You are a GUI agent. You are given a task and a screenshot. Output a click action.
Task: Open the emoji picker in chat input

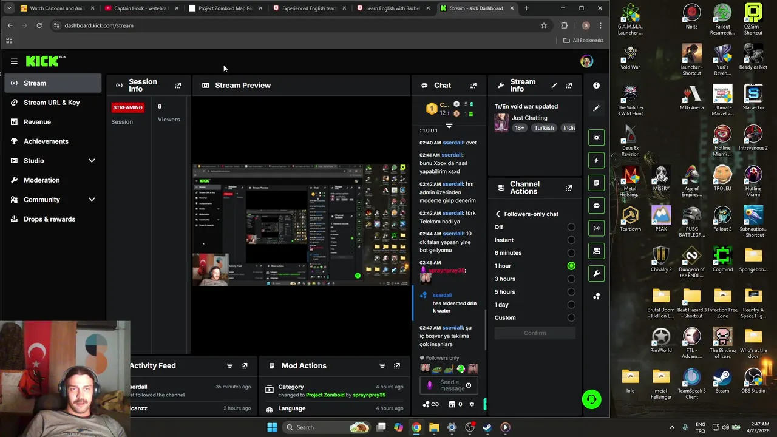click(468, 385)
